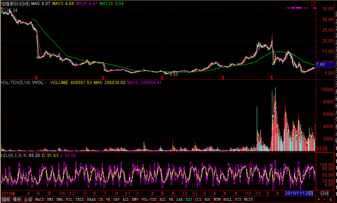Screen dimensions: 337x203
Task: Click the plus zoom-in button at bottom right
Action: (318, 200)
